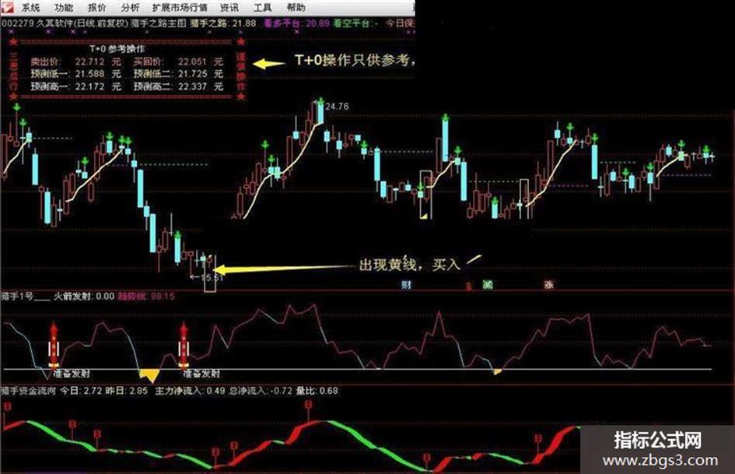The height and width of the screenshot is (474, 735).
Task: Click the 24.76 high price label
Action: coord(337,107)
